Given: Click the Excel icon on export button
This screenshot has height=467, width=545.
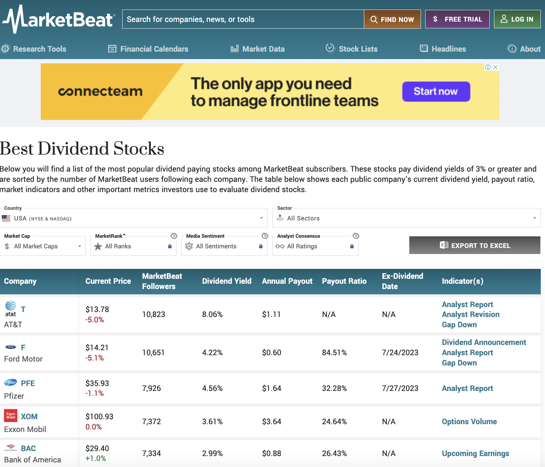Looking at the screenshot, I should [444, 245].
